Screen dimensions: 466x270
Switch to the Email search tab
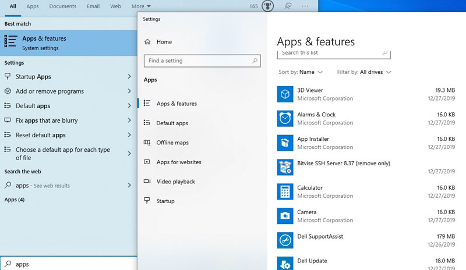point(93,6)
